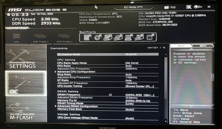Click scrollbar up arrow in Overclocking list

coord(166,54)
